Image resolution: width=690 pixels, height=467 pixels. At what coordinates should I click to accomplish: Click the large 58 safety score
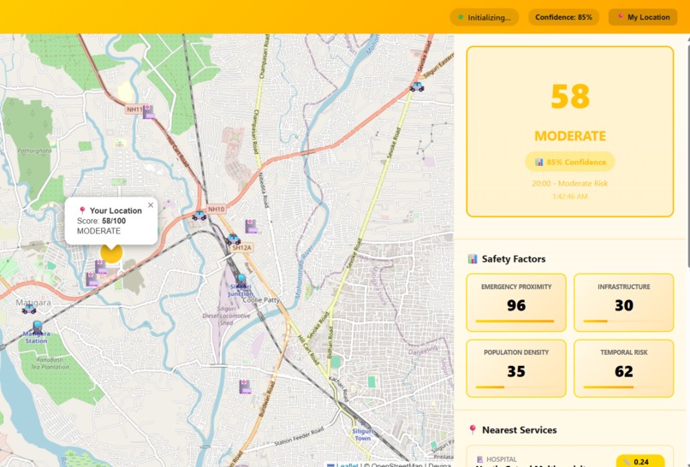[570, 97]
